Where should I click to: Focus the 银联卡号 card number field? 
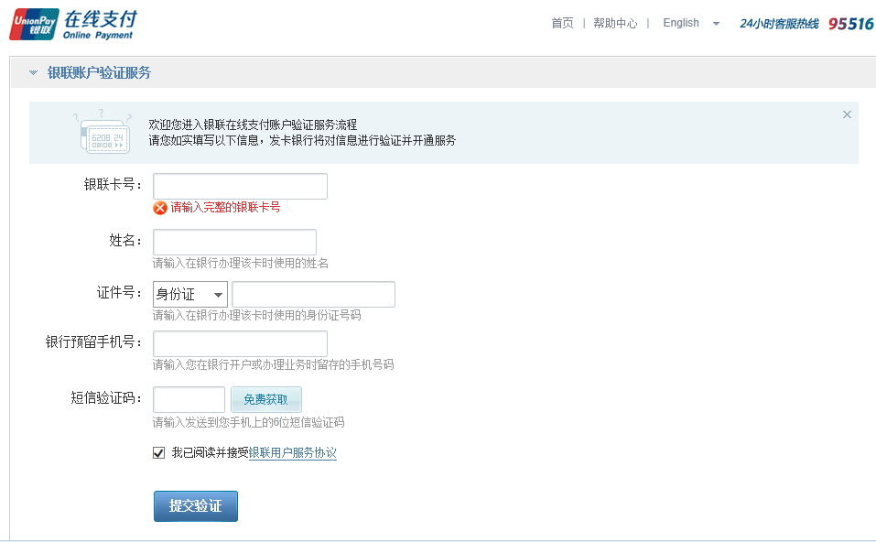240,186
